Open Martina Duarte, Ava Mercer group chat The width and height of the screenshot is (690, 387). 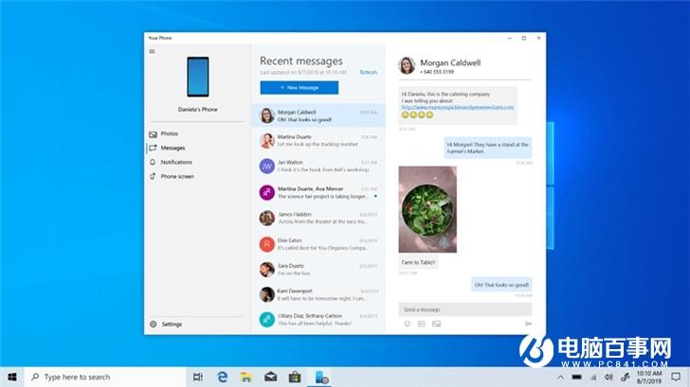[x=318, y=192]
